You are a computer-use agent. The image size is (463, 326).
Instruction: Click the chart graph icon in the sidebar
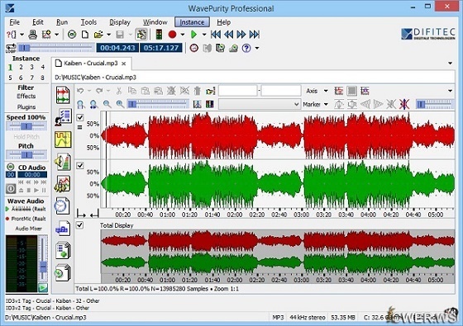(62, 183)
